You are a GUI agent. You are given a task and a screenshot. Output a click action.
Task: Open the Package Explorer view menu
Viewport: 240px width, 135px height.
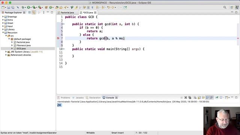pyautogui.click(x=43, y=12)
